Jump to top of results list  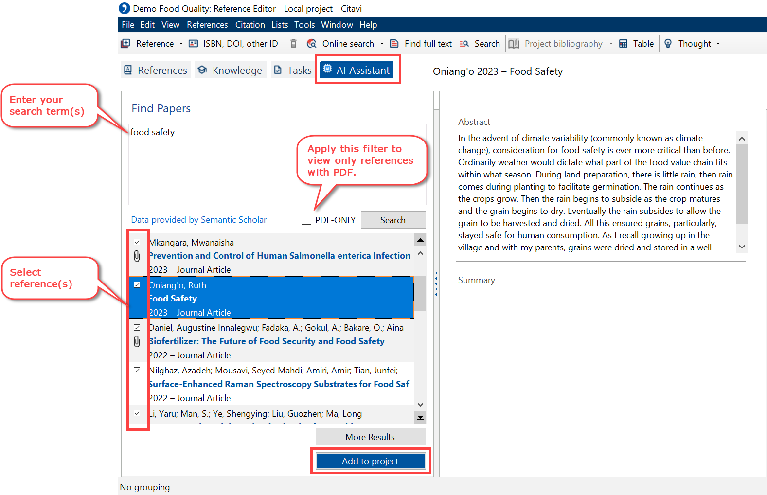420,240
